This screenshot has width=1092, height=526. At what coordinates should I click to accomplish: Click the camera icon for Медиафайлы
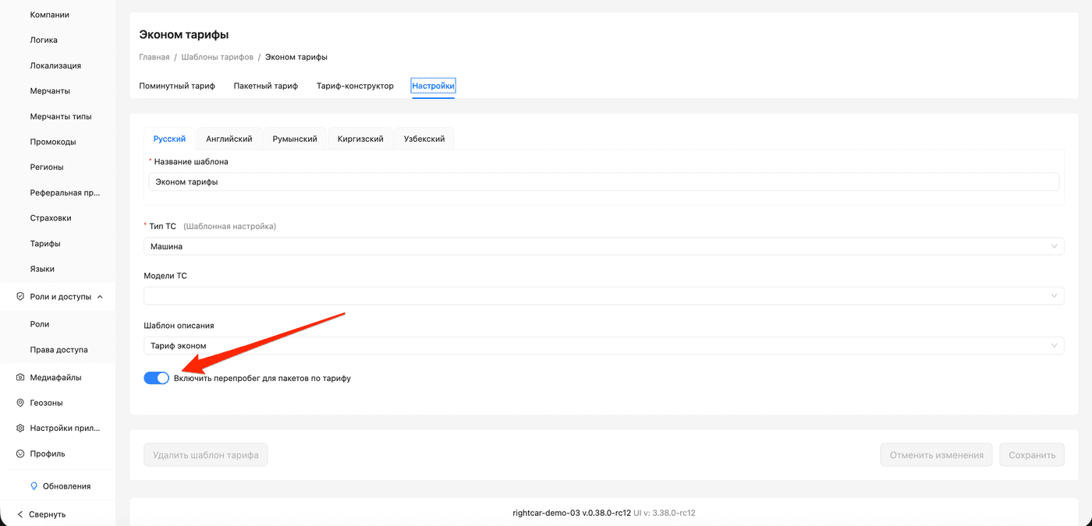click(x=20, y=377)
